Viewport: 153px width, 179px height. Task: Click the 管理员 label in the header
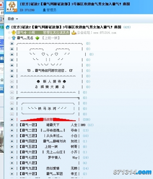(x=52, y=10)
